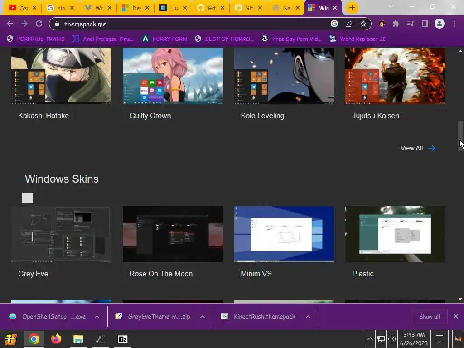Close the YouTube tab
Image resolution: width=464 pixels, height=348 pixels.
(34, 8)
